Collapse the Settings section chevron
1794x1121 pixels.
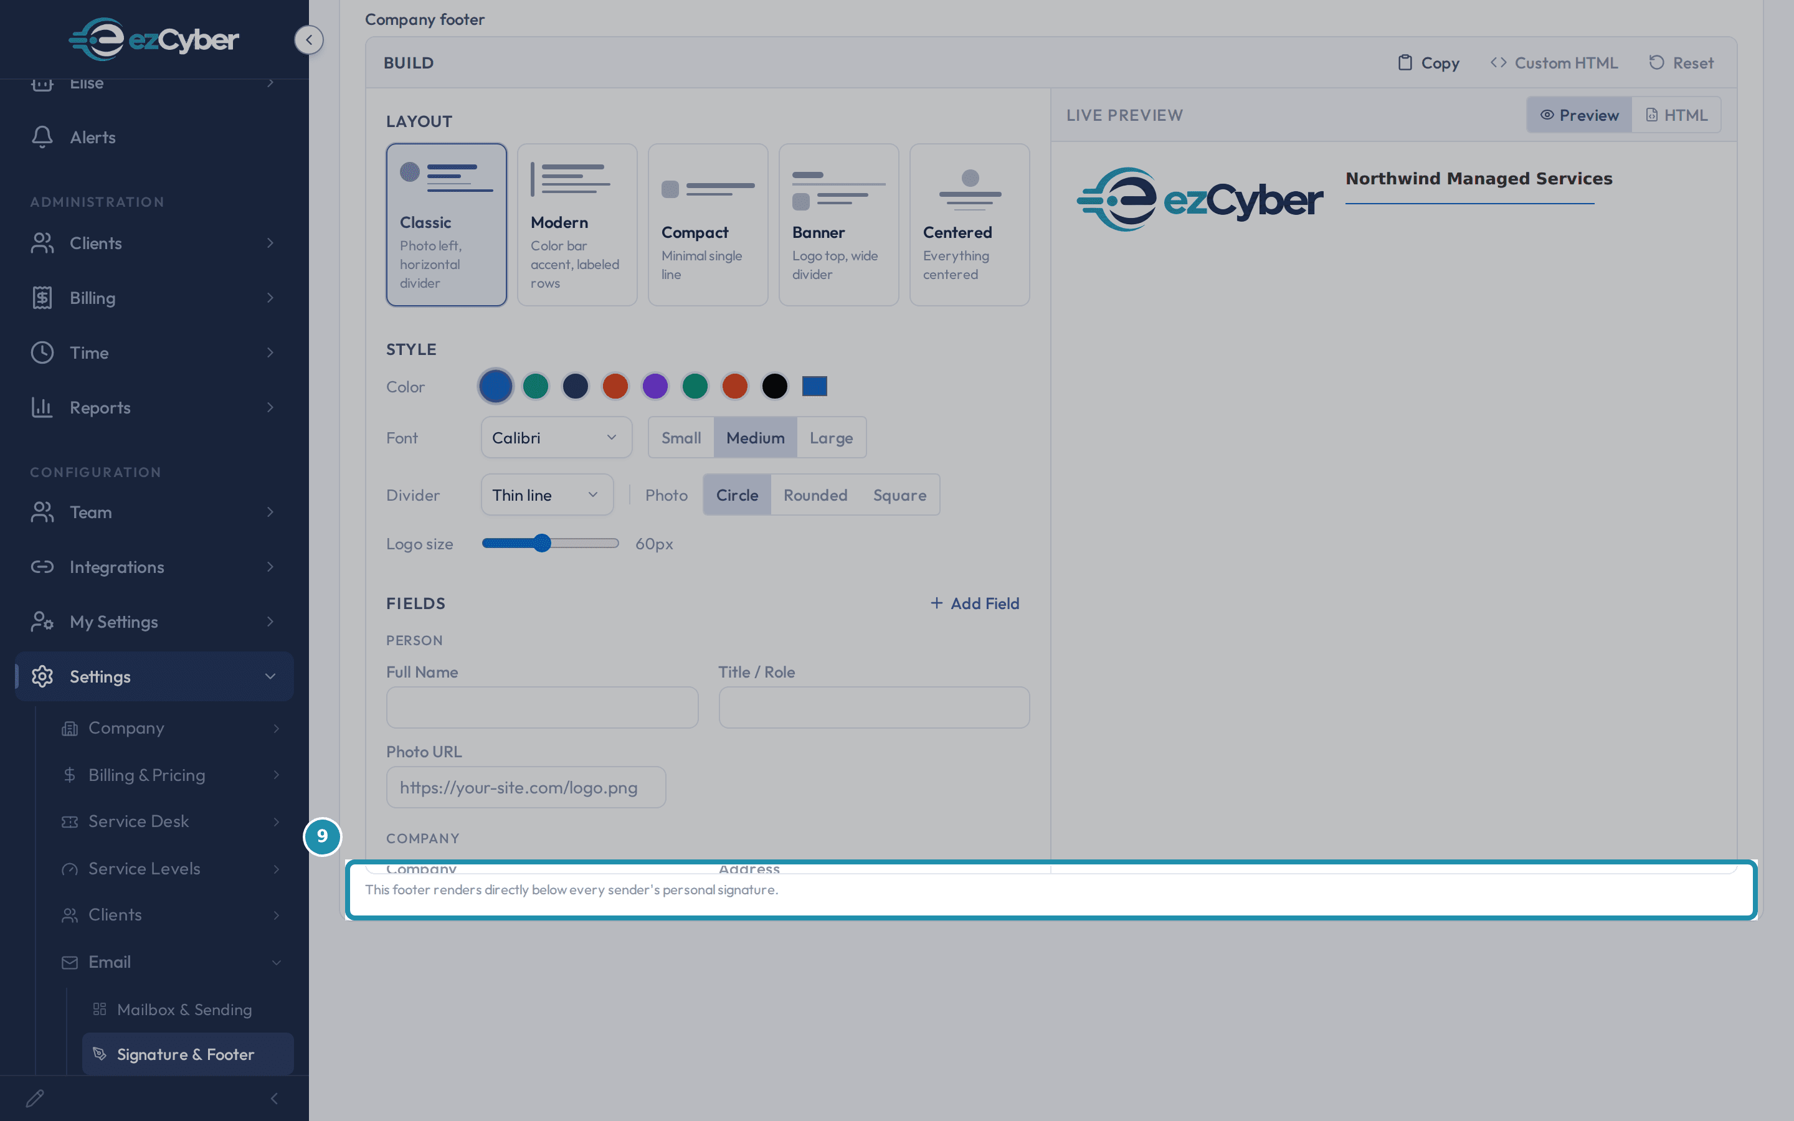[x=270, y=677]
